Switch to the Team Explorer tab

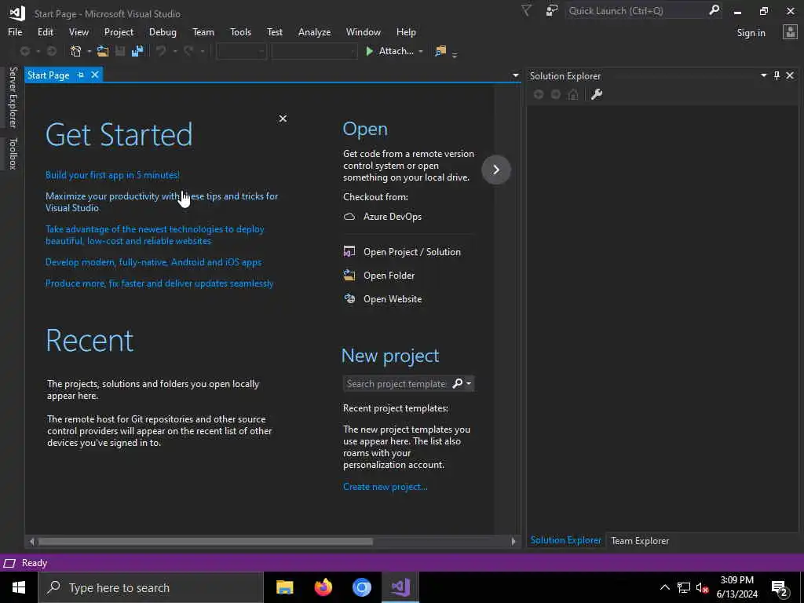[640, 540]
